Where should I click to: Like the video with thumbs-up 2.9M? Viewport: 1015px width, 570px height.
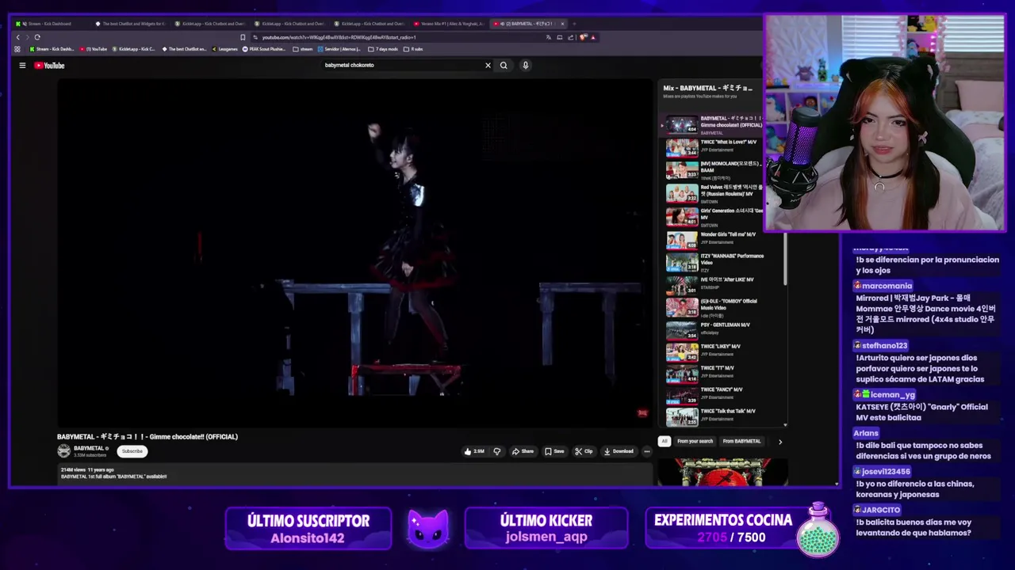pyautogui.click(x=474, y=451)
